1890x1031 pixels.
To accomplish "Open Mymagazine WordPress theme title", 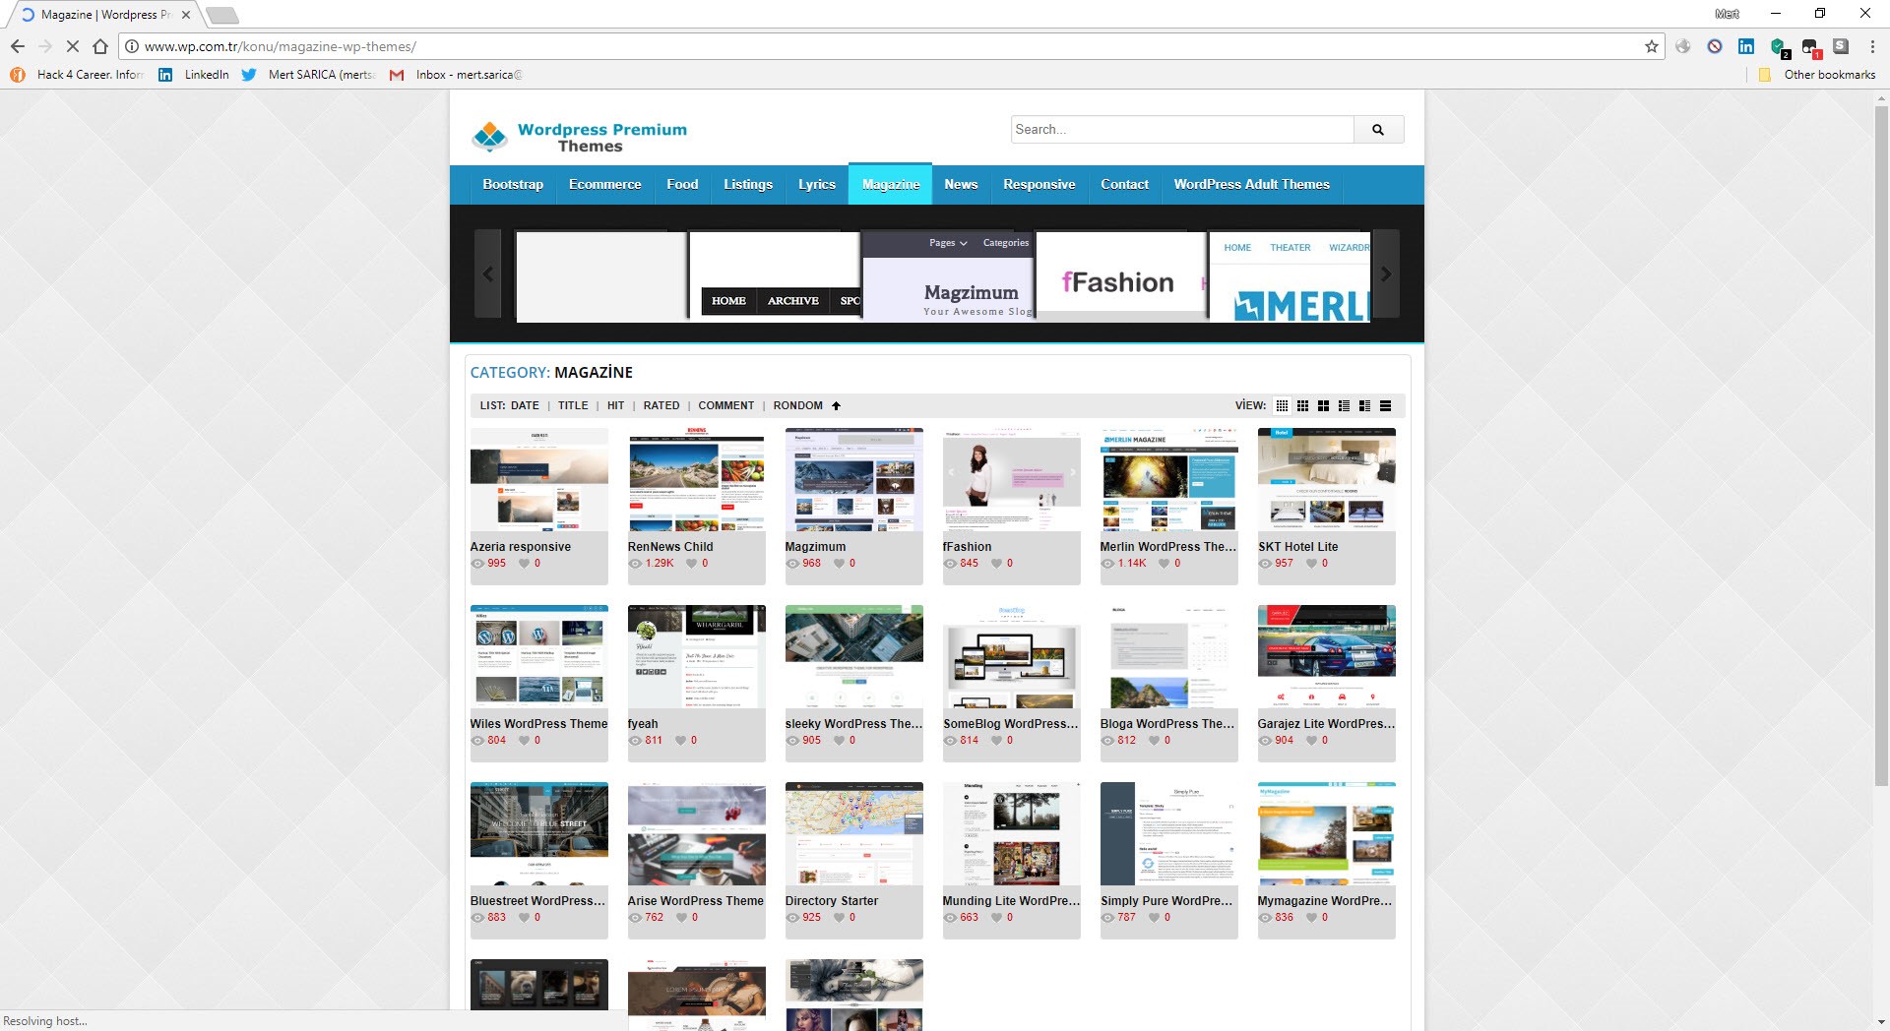I will click(x=1325, y=901).
